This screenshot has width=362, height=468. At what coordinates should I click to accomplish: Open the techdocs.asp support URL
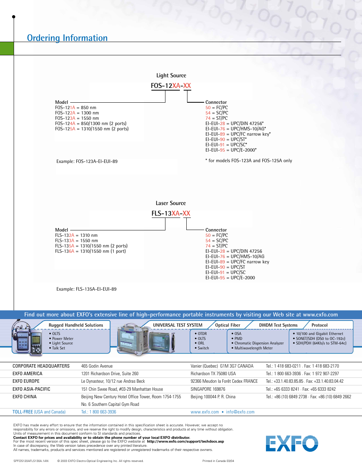tap(186, 441)
